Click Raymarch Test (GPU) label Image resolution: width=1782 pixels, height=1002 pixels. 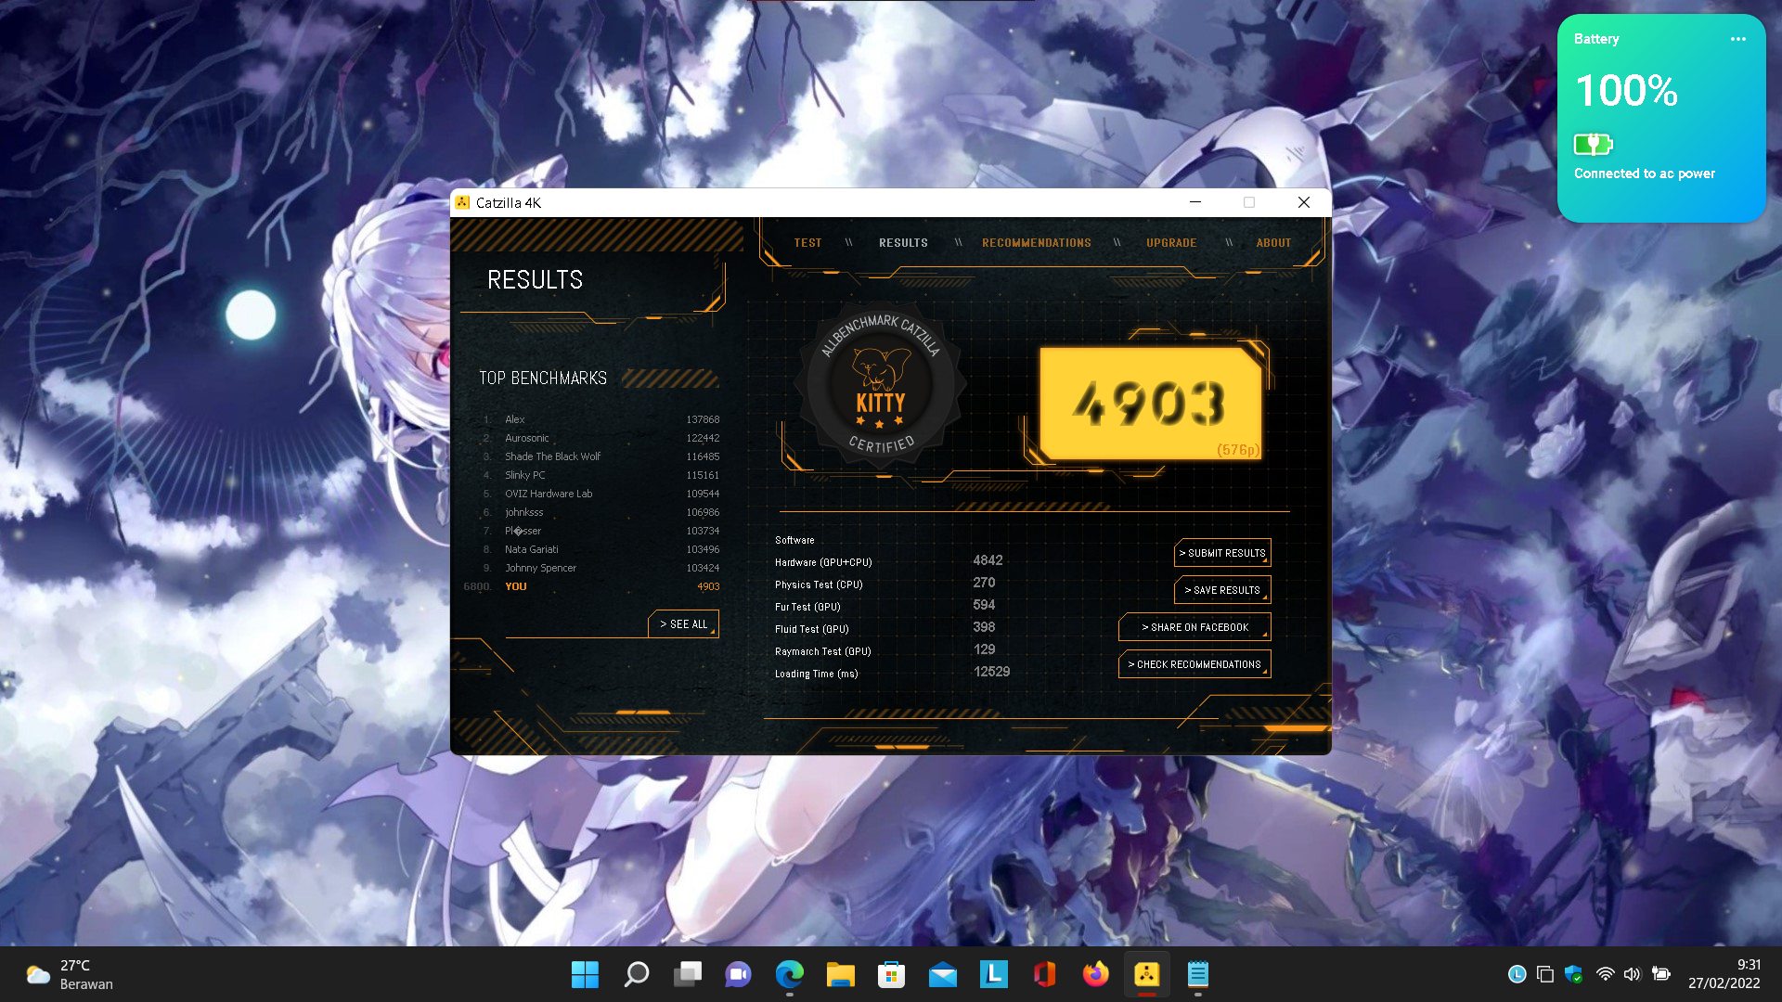[822, 651]
